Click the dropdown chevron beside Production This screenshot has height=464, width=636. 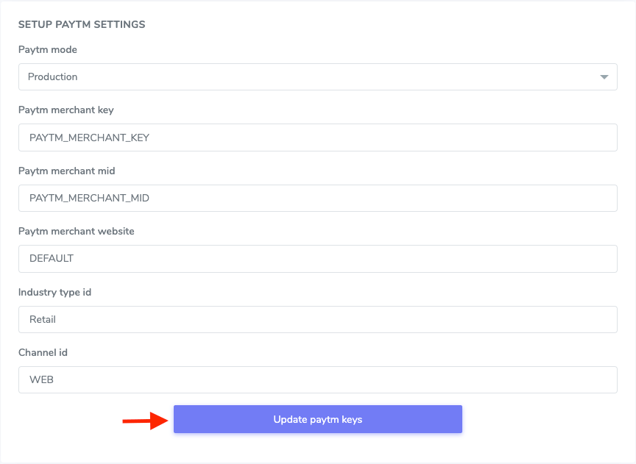[x=604, y=76]
